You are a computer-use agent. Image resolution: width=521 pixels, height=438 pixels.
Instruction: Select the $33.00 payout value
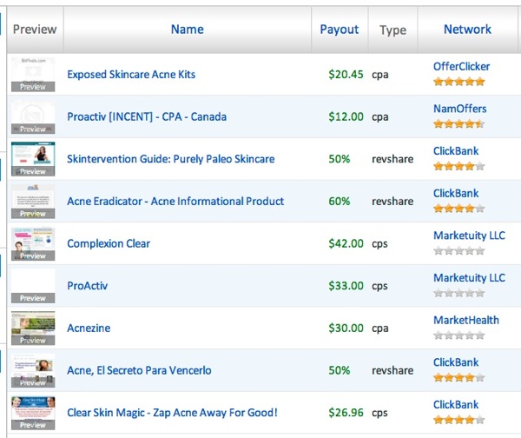click(x=346, y=286)
